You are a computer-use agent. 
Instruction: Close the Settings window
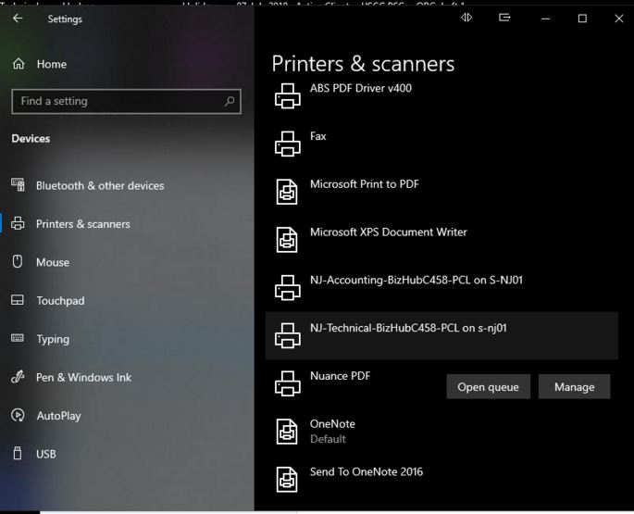tap(618, 19)
